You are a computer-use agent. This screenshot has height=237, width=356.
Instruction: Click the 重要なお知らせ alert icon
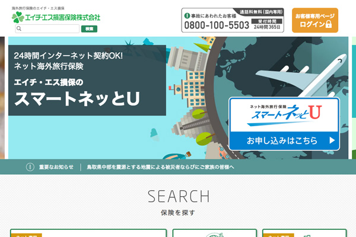point(30,167)
